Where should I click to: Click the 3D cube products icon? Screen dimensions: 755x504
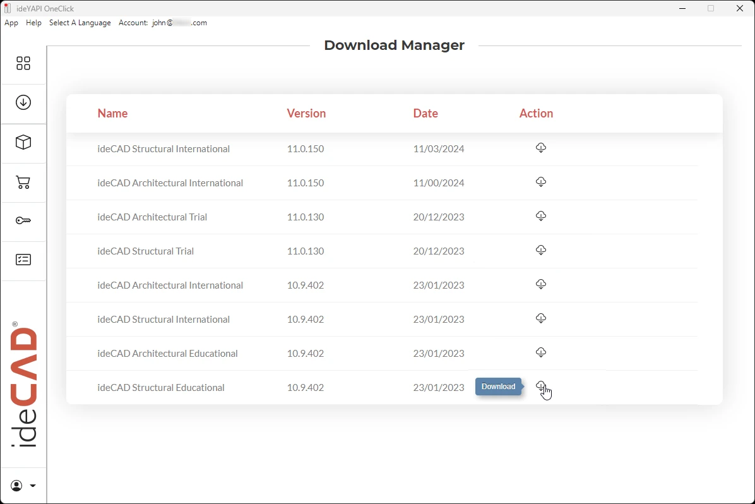pyautogui.click(x=23, y=143)
